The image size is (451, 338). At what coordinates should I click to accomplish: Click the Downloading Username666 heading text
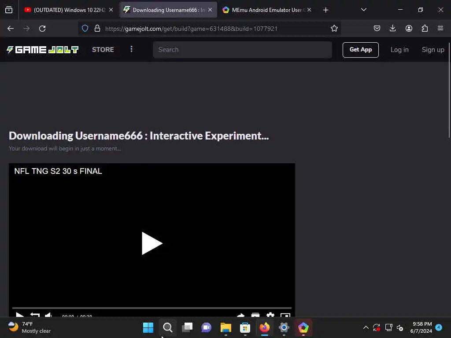point(139,136)
